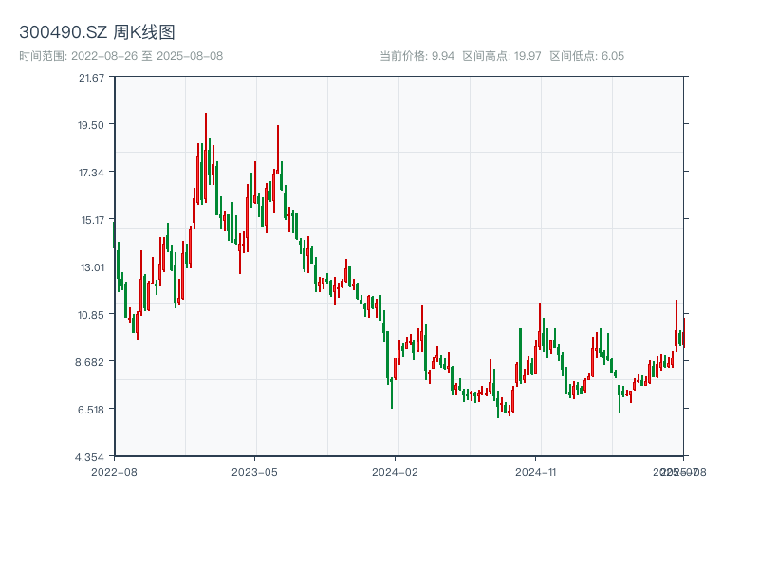Click the y-axis value 8.682
This screenshot has width=759, height=569.
point(89,362)
